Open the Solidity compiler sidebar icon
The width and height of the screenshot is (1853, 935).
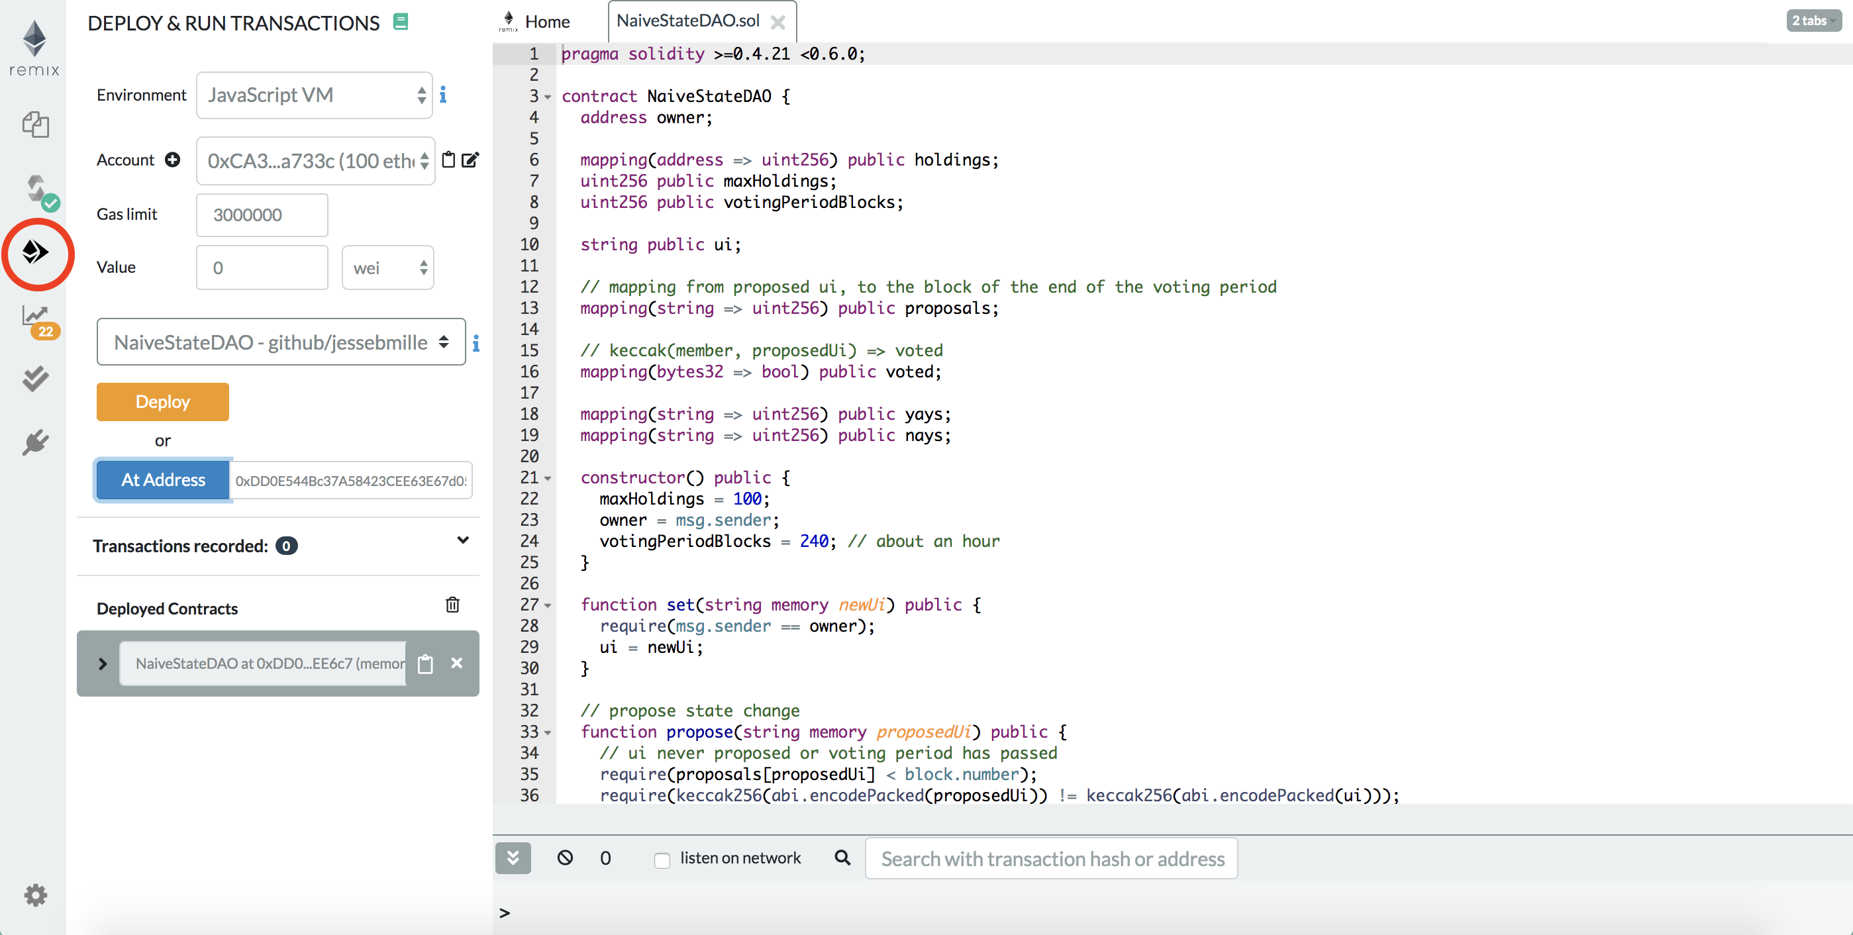[x=36, y=190]
